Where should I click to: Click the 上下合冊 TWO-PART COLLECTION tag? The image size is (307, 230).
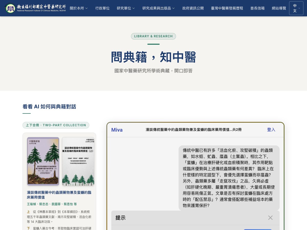[x=56, y=125]
